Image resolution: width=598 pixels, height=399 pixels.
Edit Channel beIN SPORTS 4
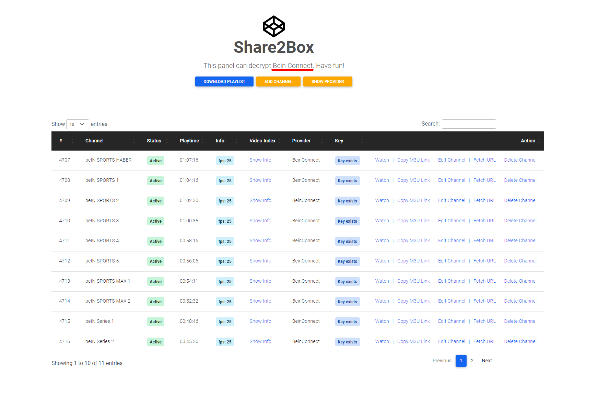pos(452,240)
